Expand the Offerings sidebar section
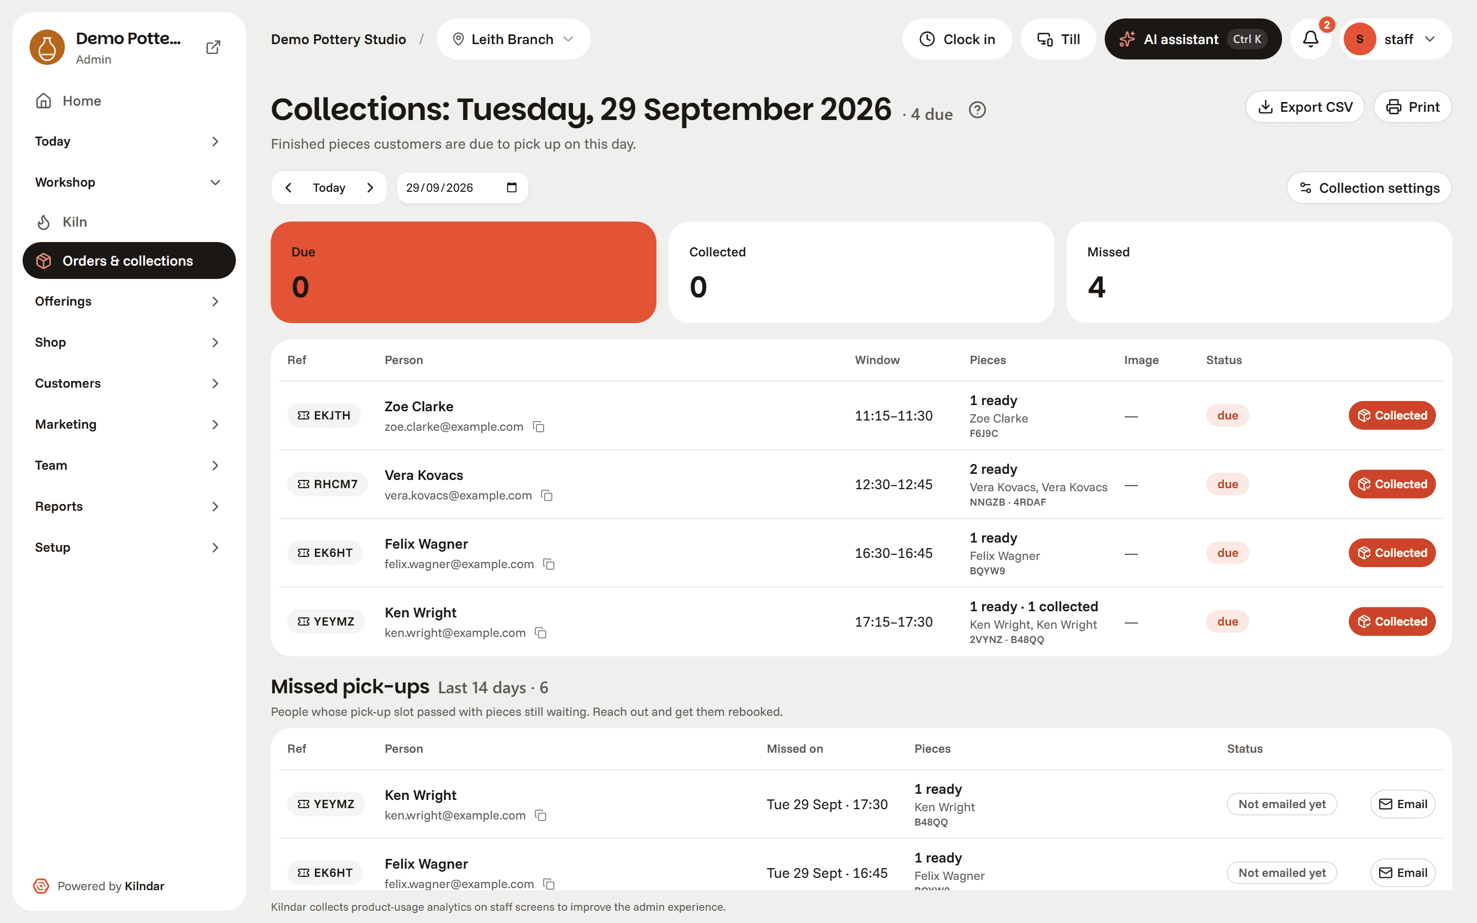Image resolution: width=1477 pixels, height=923 pixels. (129, 302)
